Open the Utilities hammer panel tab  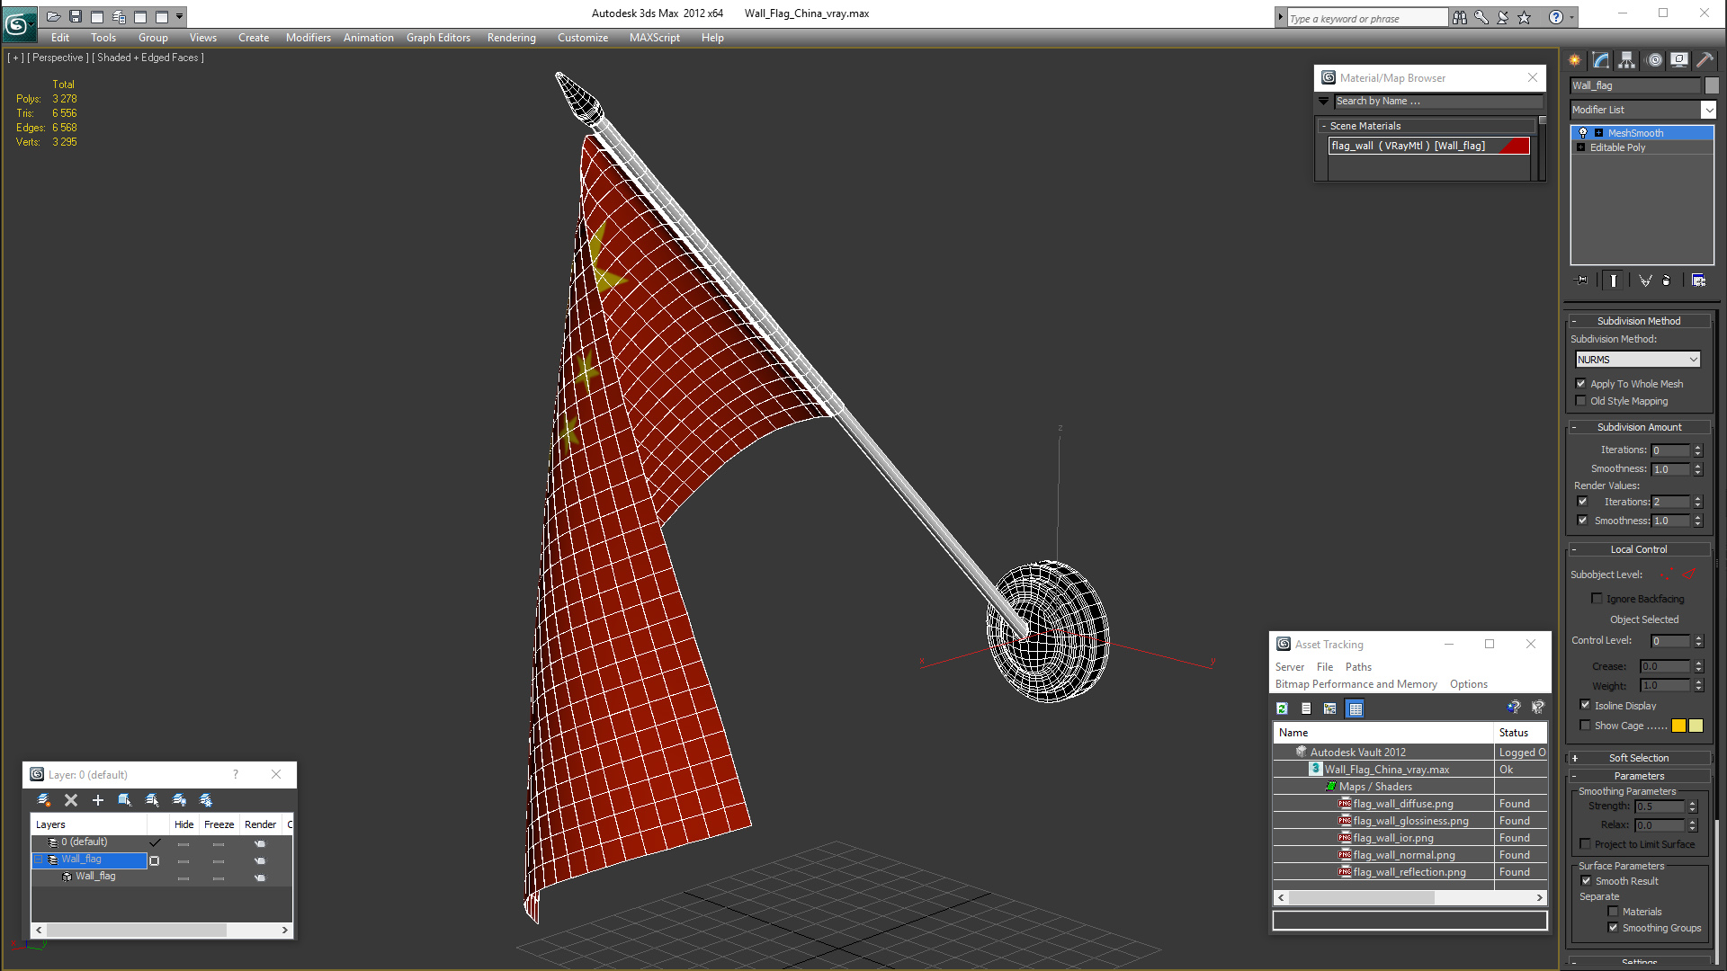click(x=1705, y=60)
